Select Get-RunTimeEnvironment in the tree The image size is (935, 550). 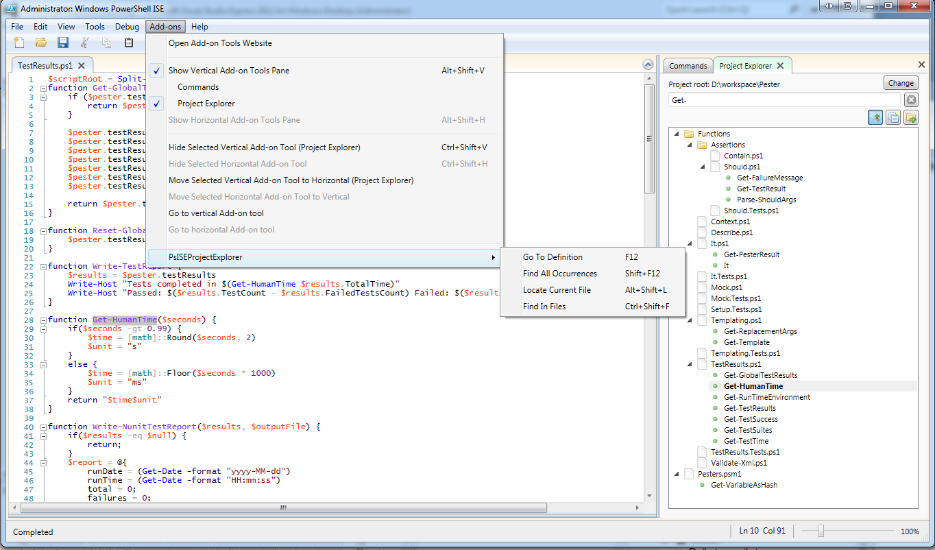(x=766, y=397)
